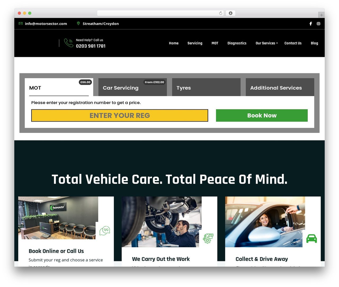The image size is (339, 287).
Task: Open Contact Us page
Action: point(293,43)
